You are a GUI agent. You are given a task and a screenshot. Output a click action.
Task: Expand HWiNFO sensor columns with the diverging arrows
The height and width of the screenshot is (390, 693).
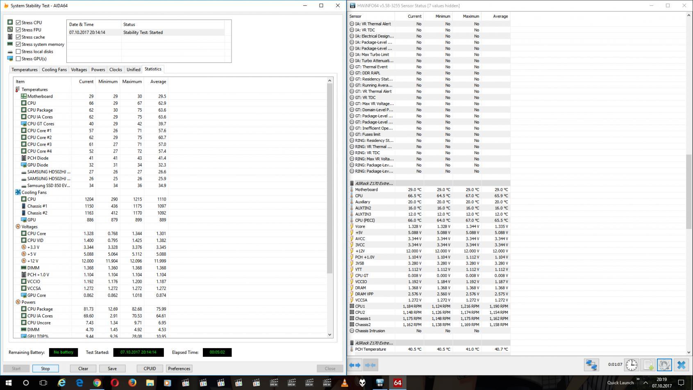355,365
